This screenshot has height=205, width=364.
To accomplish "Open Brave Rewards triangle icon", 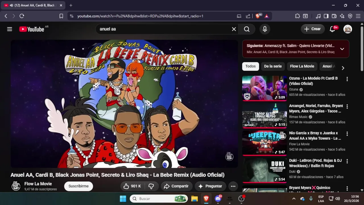I will pos(266,16).
